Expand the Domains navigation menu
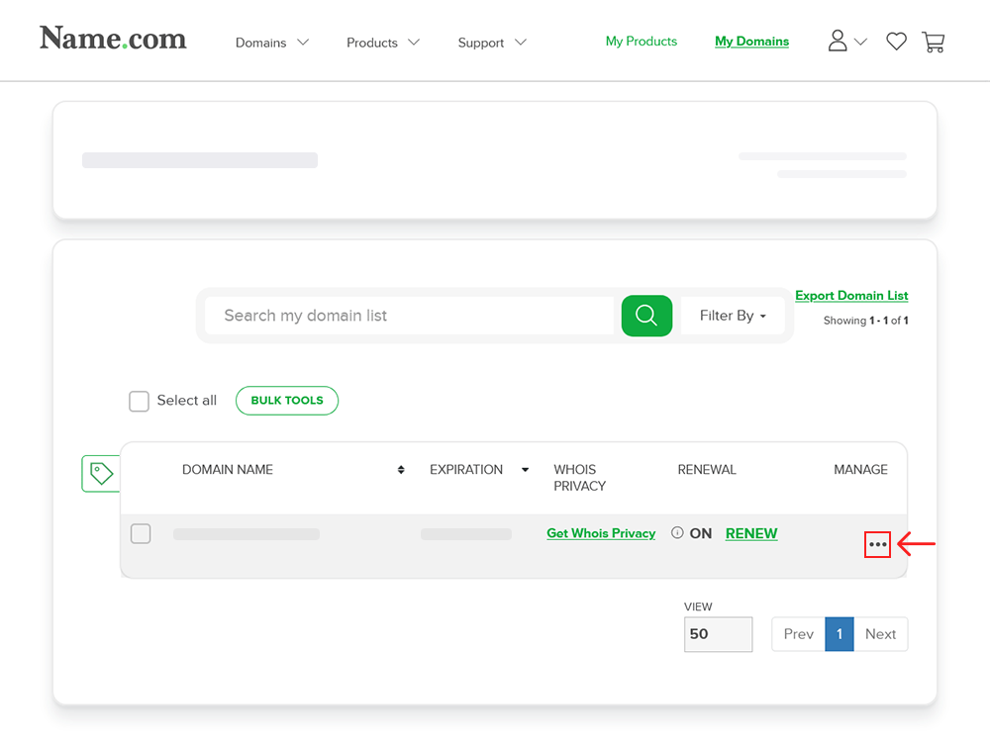Image resolution: width=990 pixels, height=744 pixels. point(272,43)
